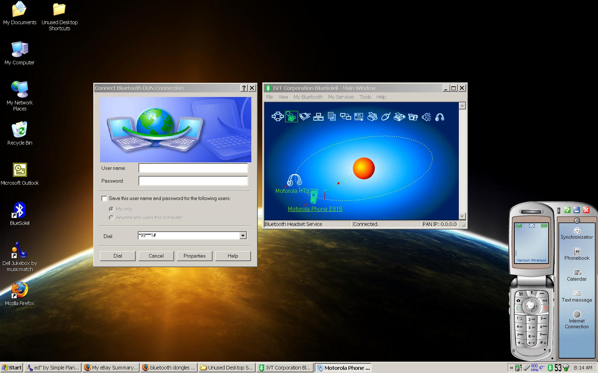Image resolution: width=598 pixels, height=373 pixels.
Task: Click the Password input field
Action: coord(193,181)
